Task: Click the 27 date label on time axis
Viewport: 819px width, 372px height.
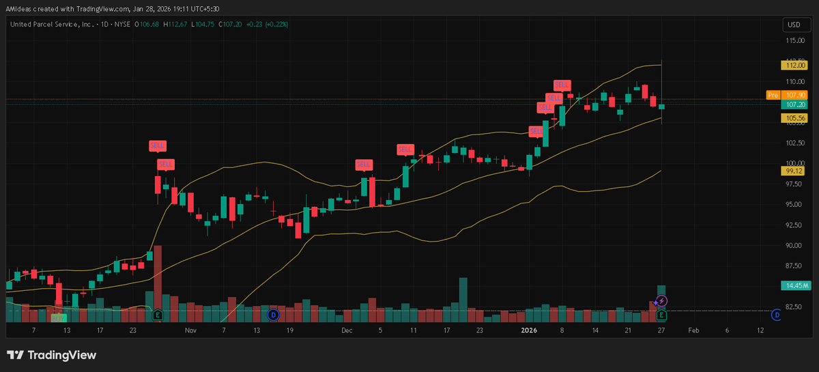Action: click(661, 330)
